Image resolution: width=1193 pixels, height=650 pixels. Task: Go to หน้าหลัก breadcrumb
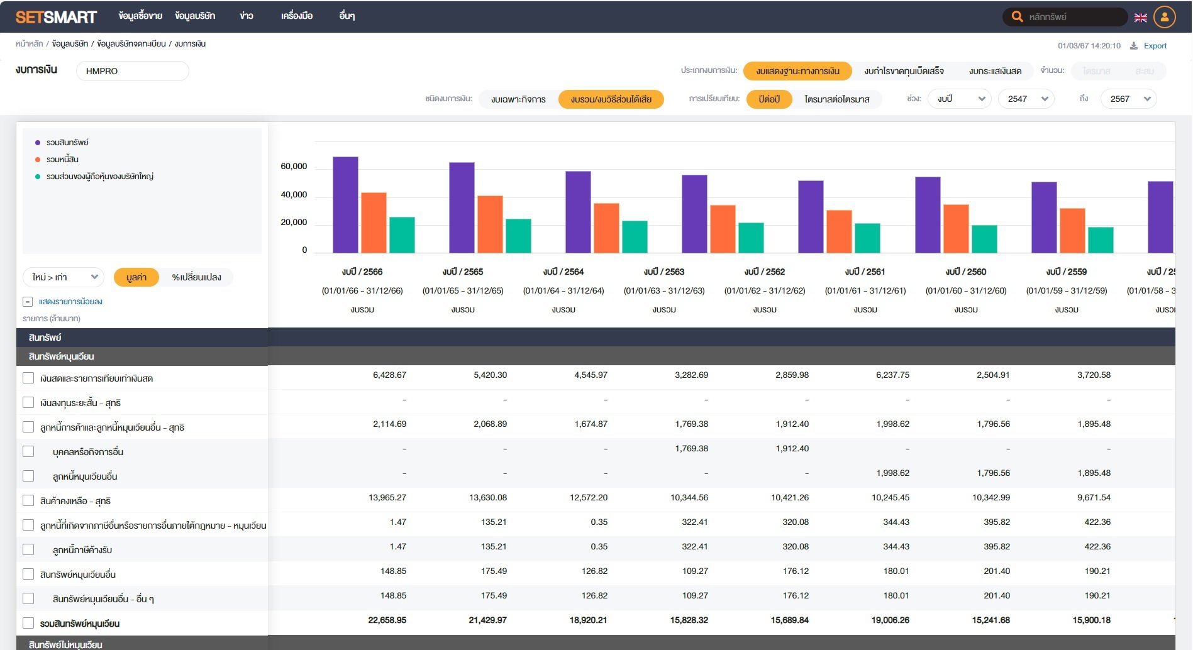(x=30, y=44)
